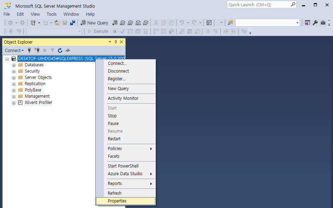Open Azure Data Studio submenu

[x=126, y=173]
